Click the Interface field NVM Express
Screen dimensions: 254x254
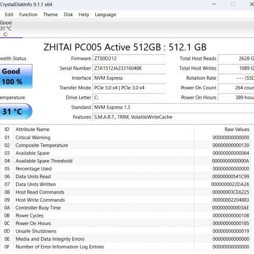pos(129,78)
